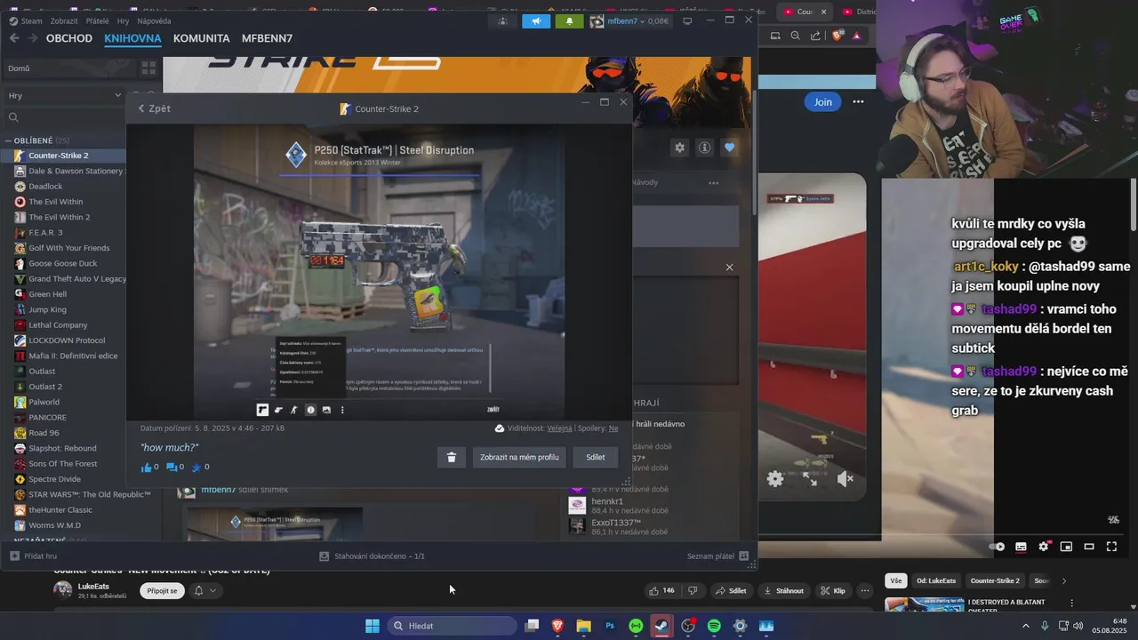1138x640 pixels.
Task: Open Steam announcements megaphone button
Action: tap(536, 20)
